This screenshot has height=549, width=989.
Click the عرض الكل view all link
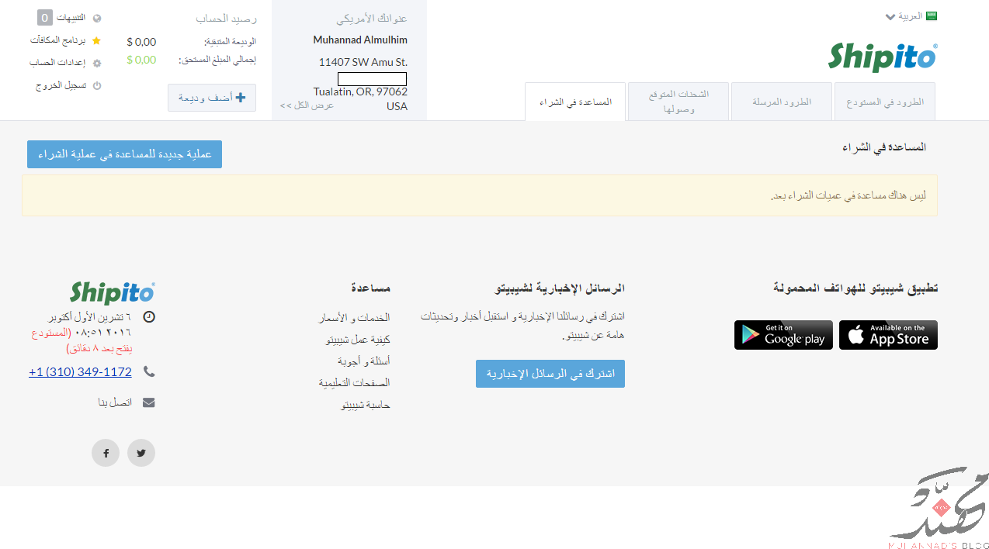click(307, 105)
